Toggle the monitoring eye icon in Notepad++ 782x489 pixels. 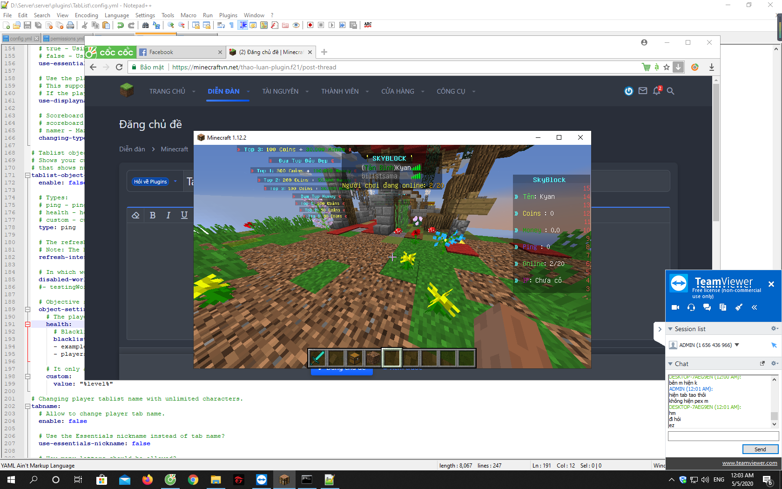[296, 25]
